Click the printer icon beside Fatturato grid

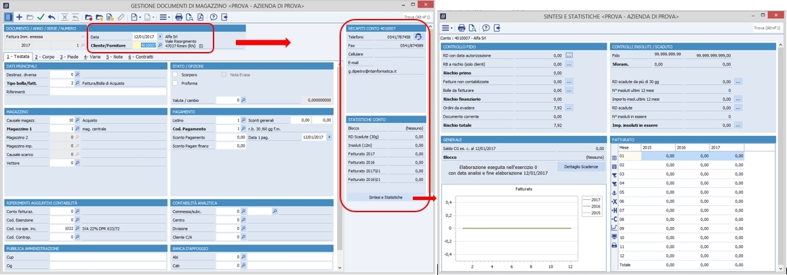[614, 245]
